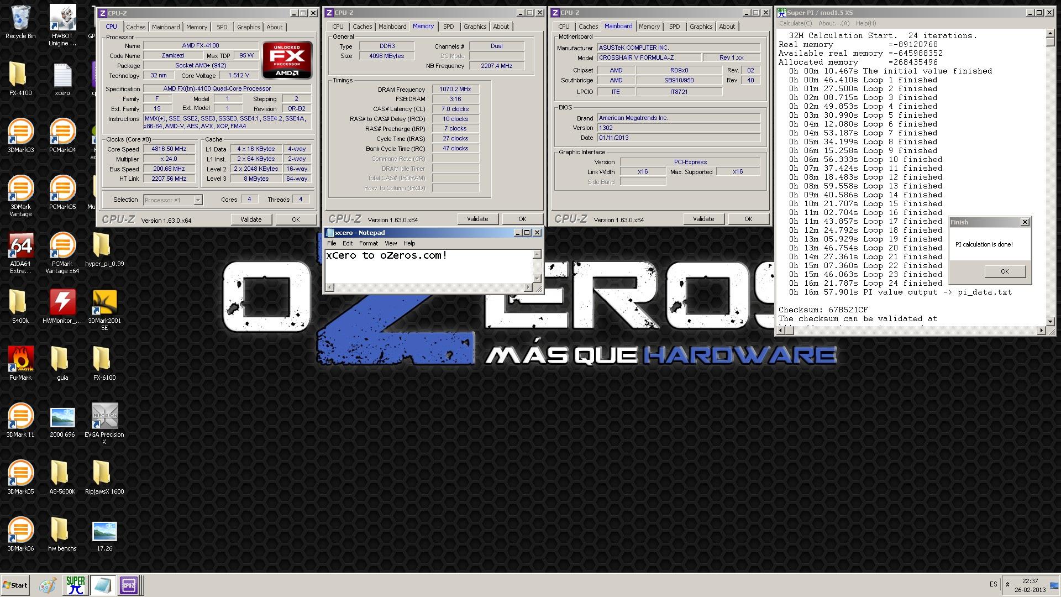Click Validate in the Memory tab window
The image size is (1061, 597).
pos(477,219)
